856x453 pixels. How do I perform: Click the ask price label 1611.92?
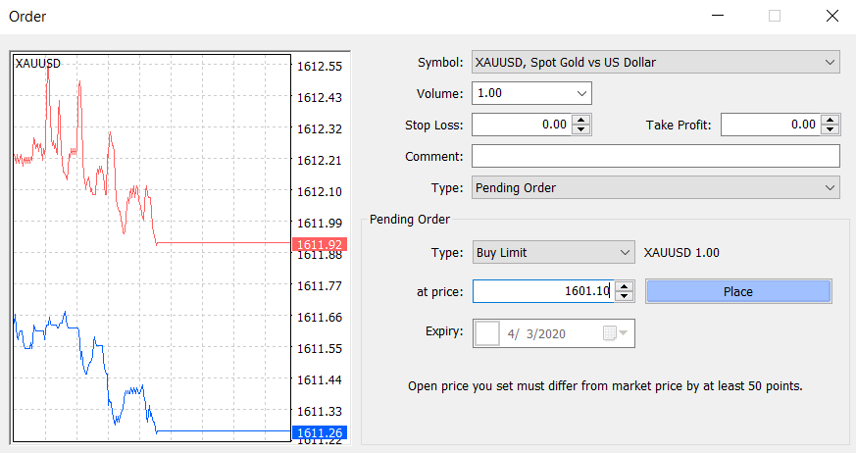click(320, 244)
